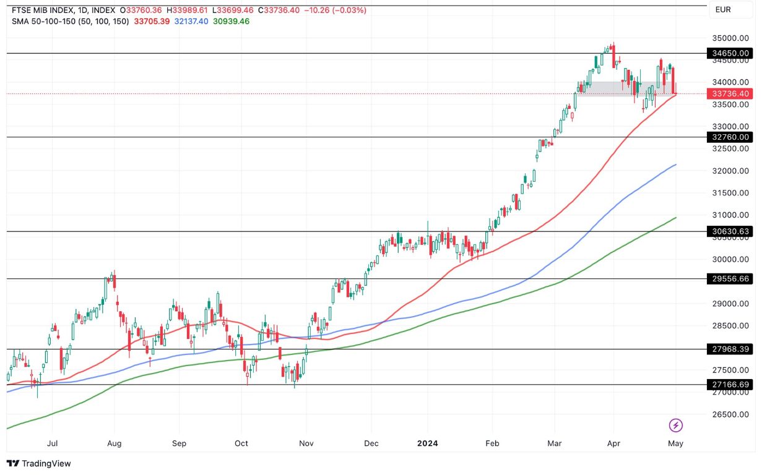This screenshot has width=762, height=475.
Task: Select the 34650.00 resistance price label
Action: (x=731, y=53)
